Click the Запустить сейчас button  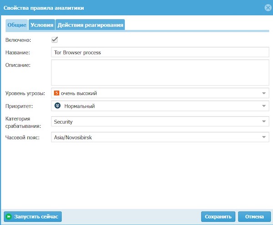tap(33, 217)
